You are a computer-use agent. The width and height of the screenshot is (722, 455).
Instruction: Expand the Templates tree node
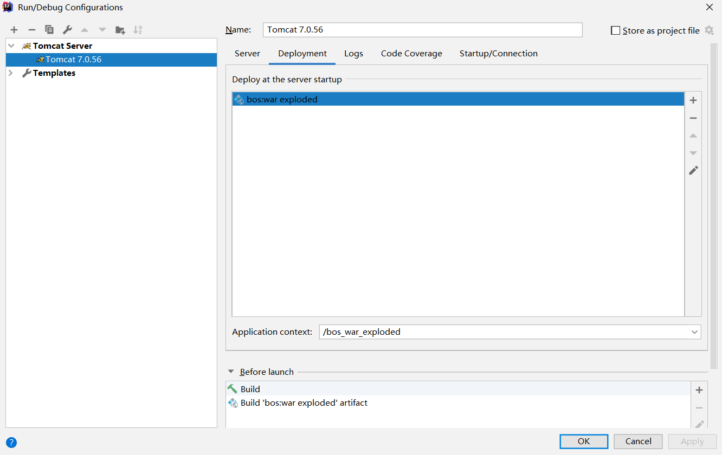point(11,73)
